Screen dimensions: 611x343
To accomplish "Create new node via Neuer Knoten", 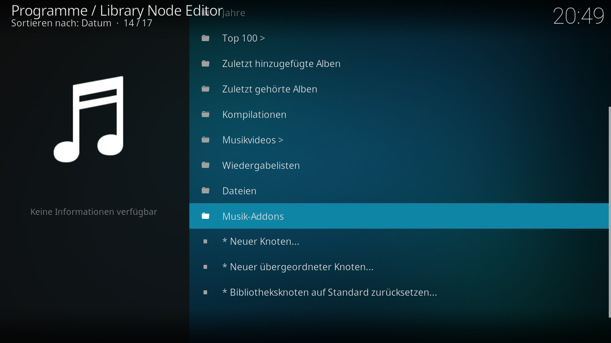I will point(261,242).
